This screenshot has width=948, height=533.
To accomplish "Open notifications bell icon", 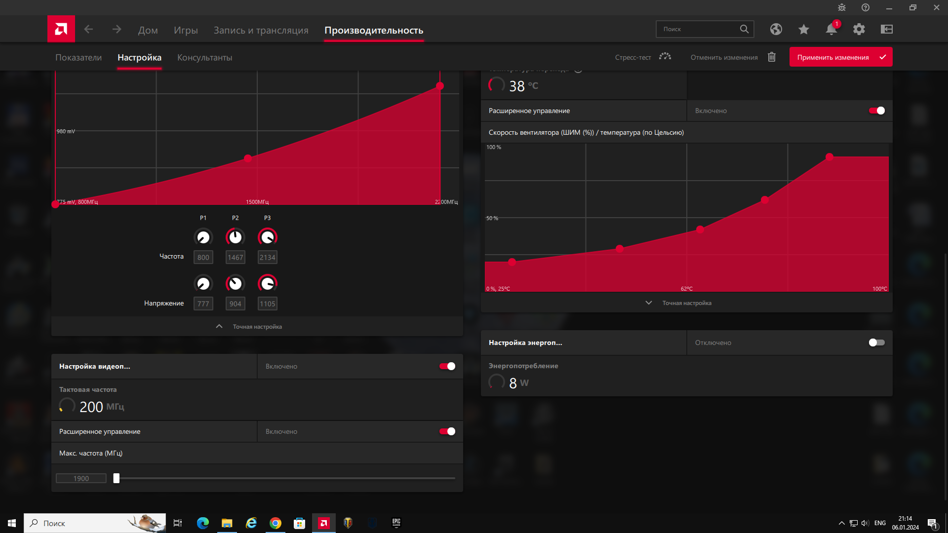I will tap(831, 29).
